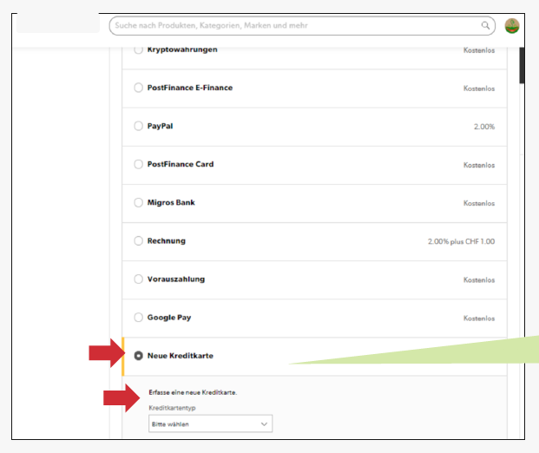This screenshot has height=453, width=539.
Task: Click the Migros Bank label
Action: tap(171, 203)
